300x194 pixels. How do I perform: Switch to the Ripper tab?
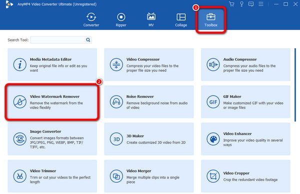coord(121,20)
